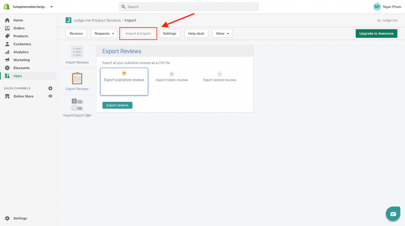Add a sales channel with plus icon
The width and height of the screenshot is (405, 226).
click(x=50, y=88)
